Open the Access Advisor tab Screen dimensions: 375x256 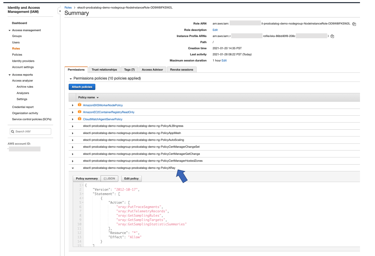click(x=152, y=69)
